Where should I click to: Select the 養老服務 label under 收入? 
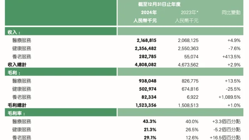[22, 56]
